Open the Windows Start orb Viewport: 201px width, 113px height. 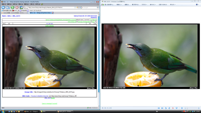point(3,111)
